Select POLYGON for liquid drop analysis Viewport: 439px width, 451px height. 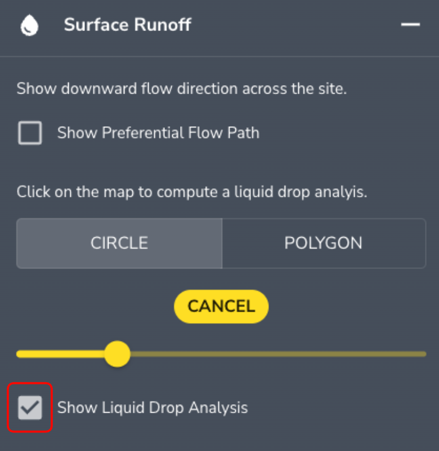pyautogui.click(x=323, y=243)
